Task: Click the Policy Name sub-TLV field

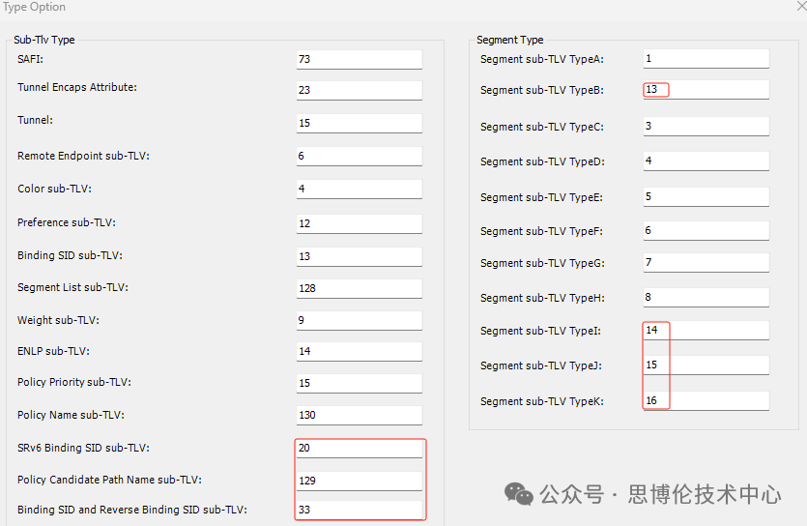Action: 359,415
